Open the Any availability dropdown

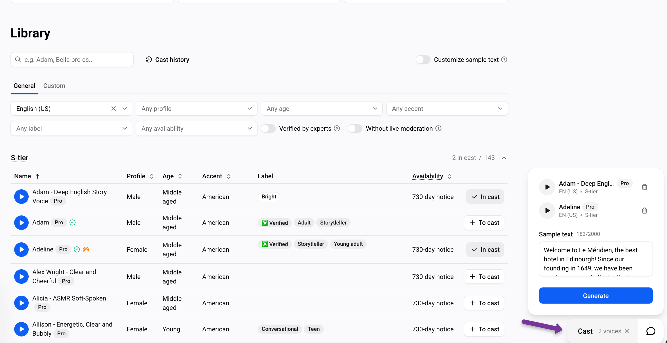tap(197, 128)
